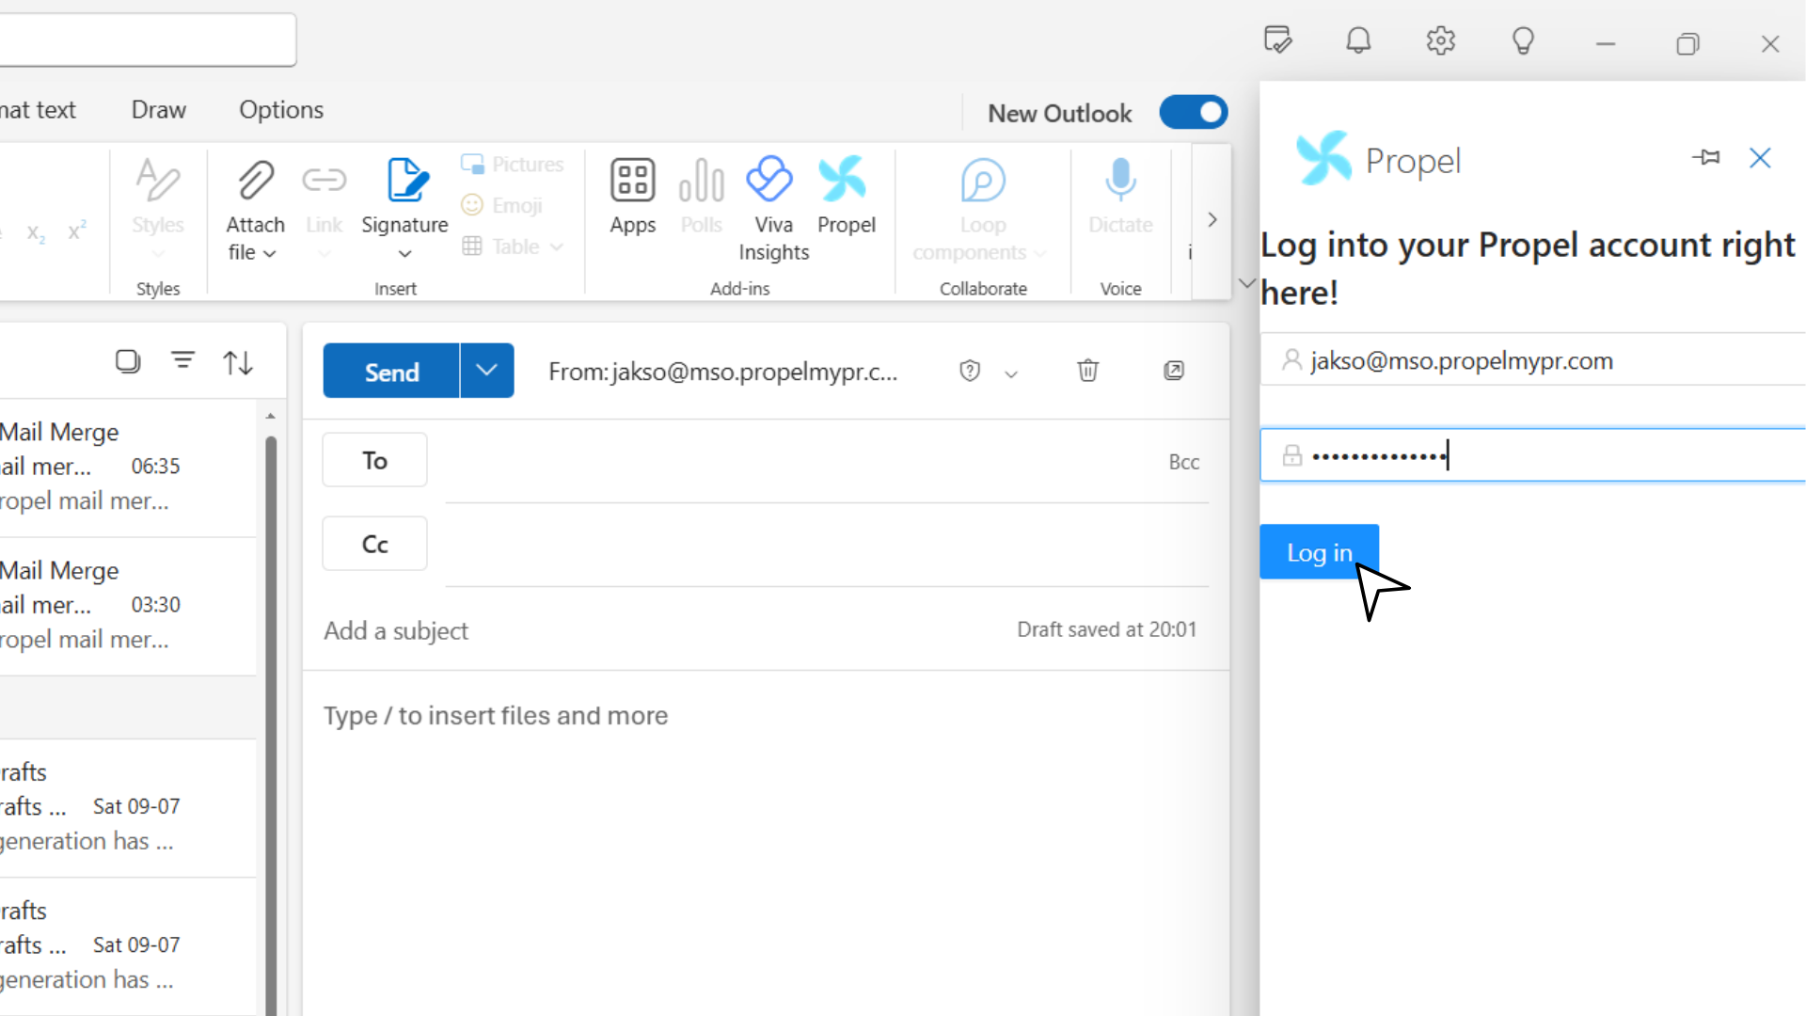1806x1016 pixels.
Task: Switch to the Format text tab
Action: tap(38, 110)
